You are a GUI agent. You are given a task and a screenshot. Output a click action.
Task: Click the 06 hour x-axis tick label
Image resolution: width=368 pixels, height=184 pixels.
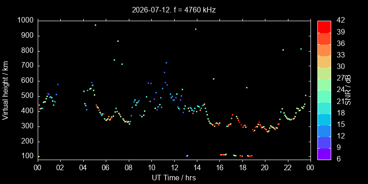point(106,167)
